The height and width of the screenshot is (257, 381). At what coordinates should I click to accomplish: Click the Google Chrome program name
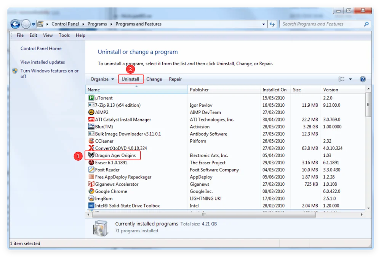(x=111, y=191)
